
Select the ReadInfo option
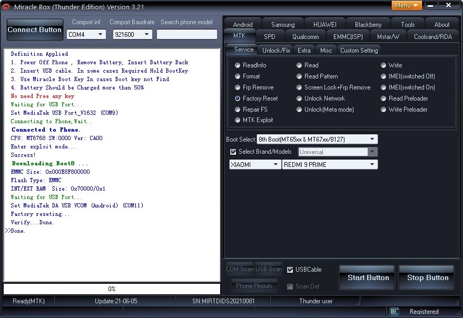[251, 65]
